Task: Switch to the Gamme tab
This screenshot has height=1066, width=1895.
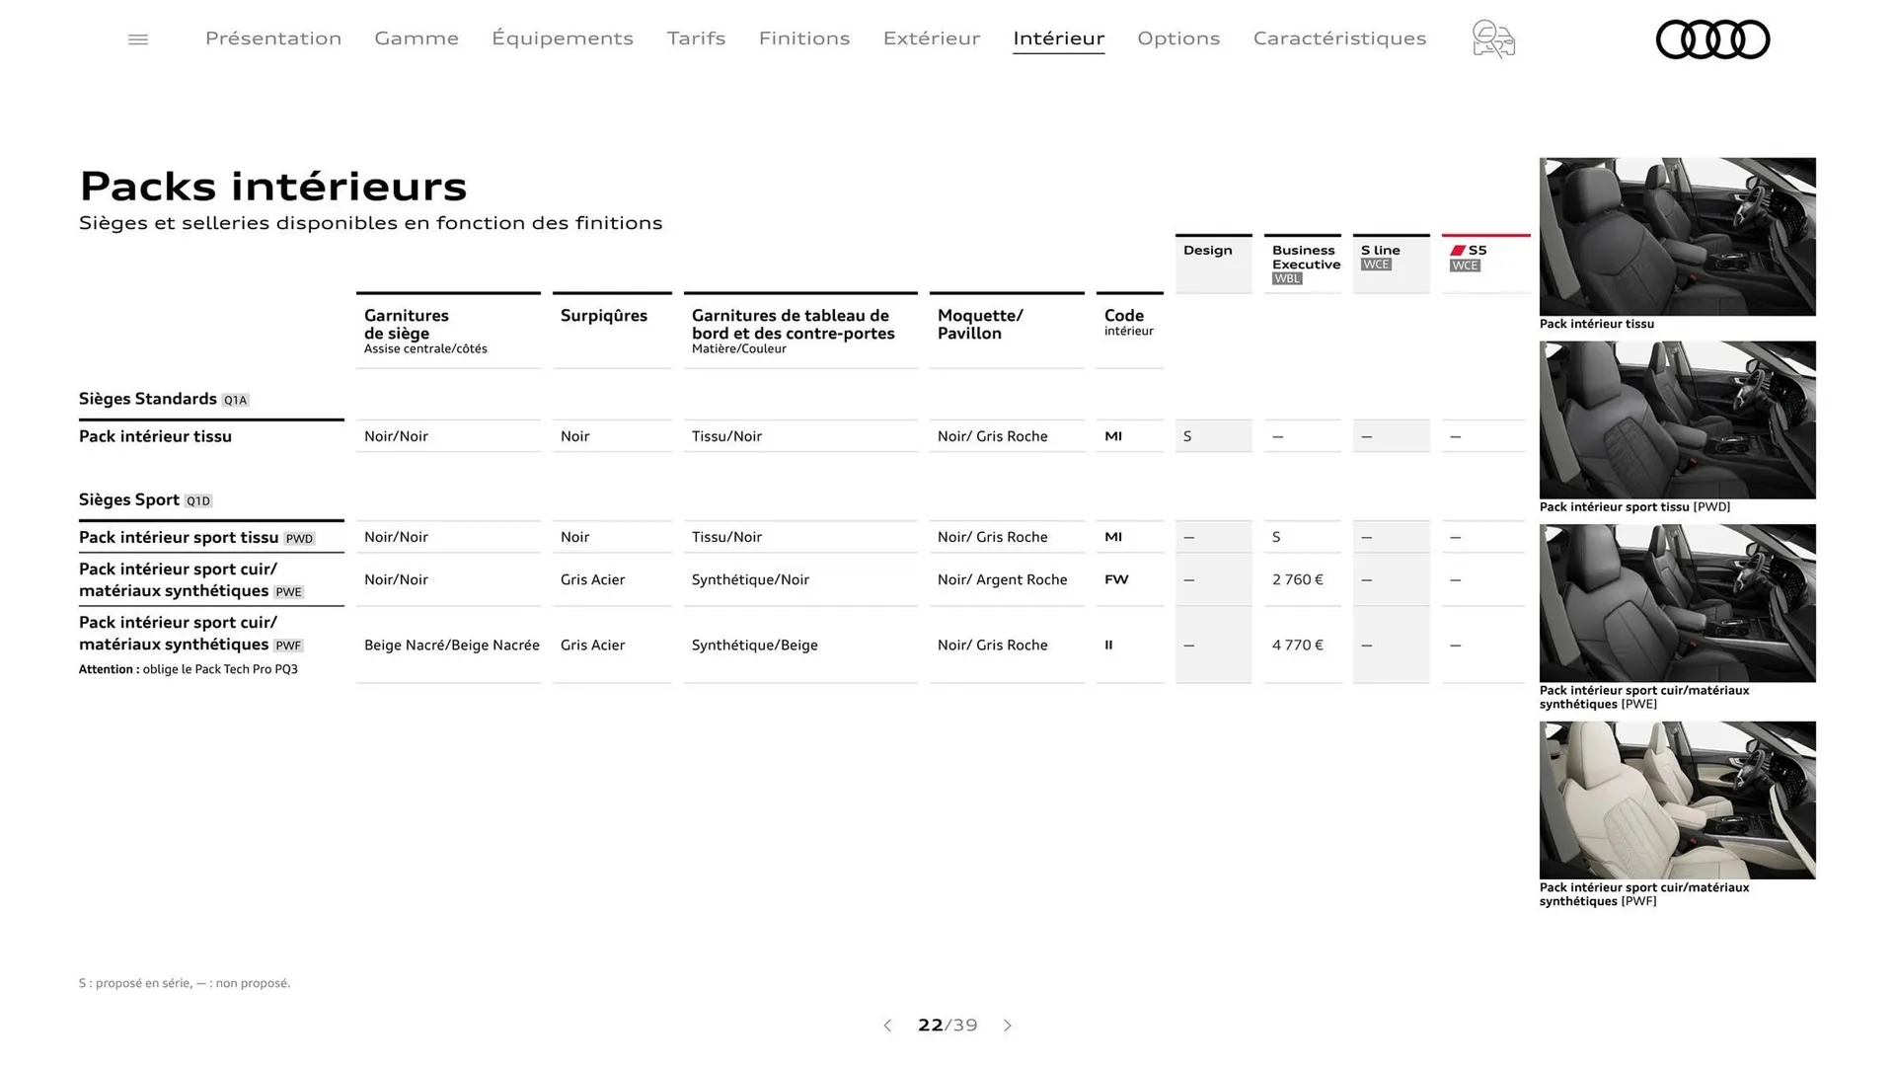Action: coord(417,38)
